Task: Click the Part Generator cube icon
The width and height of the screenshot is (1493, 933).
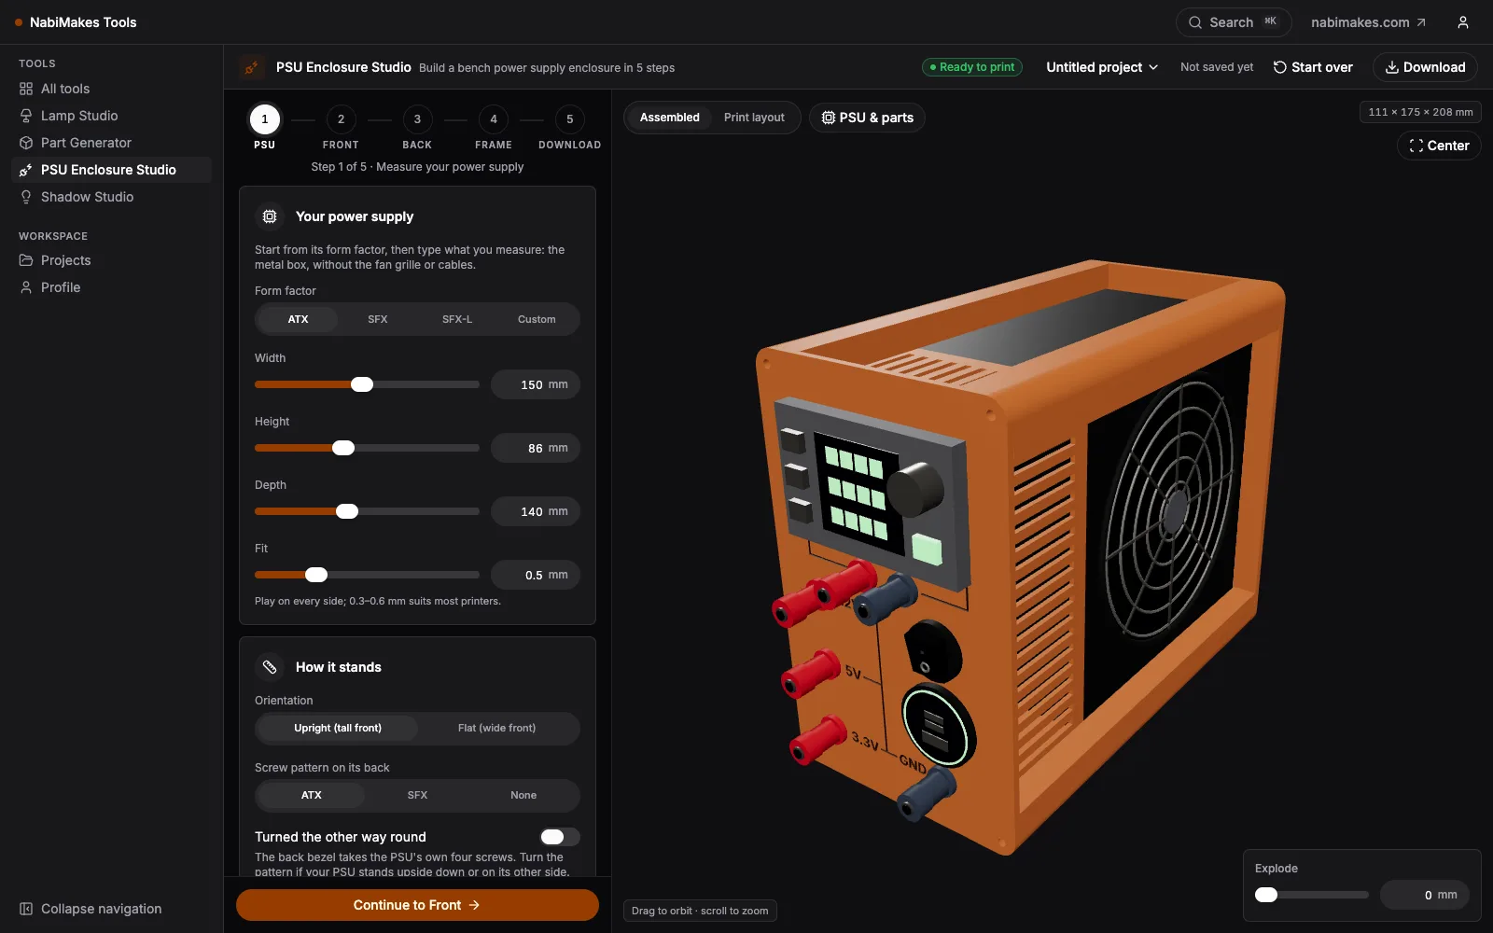Action: pyautogui.click(x=26, y=143)
